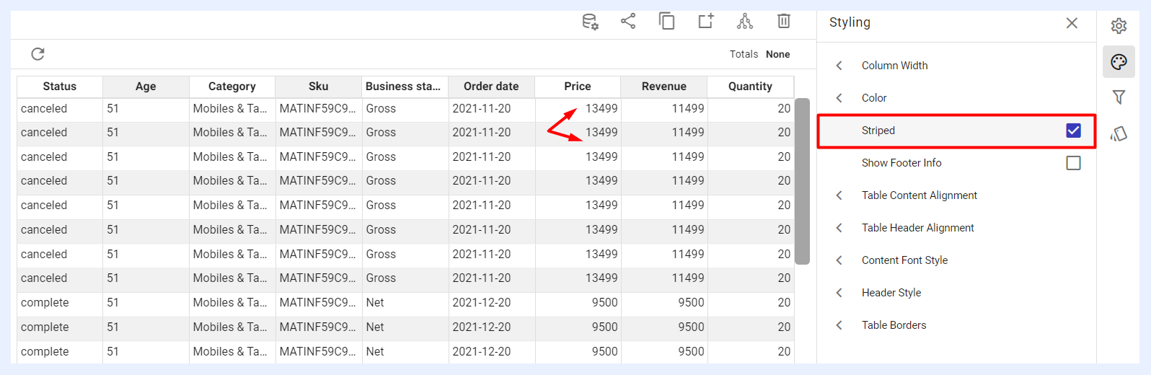Expand the Table Header Alignment chevron

tap(839, 228)
